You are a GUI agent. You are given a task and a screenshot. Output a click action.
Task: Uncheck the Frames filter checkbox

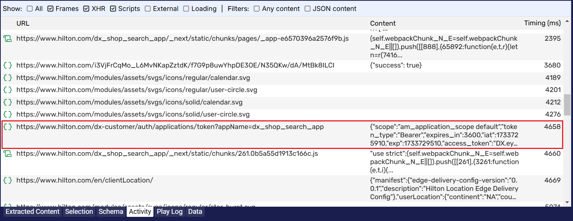[x=51, y=9]
